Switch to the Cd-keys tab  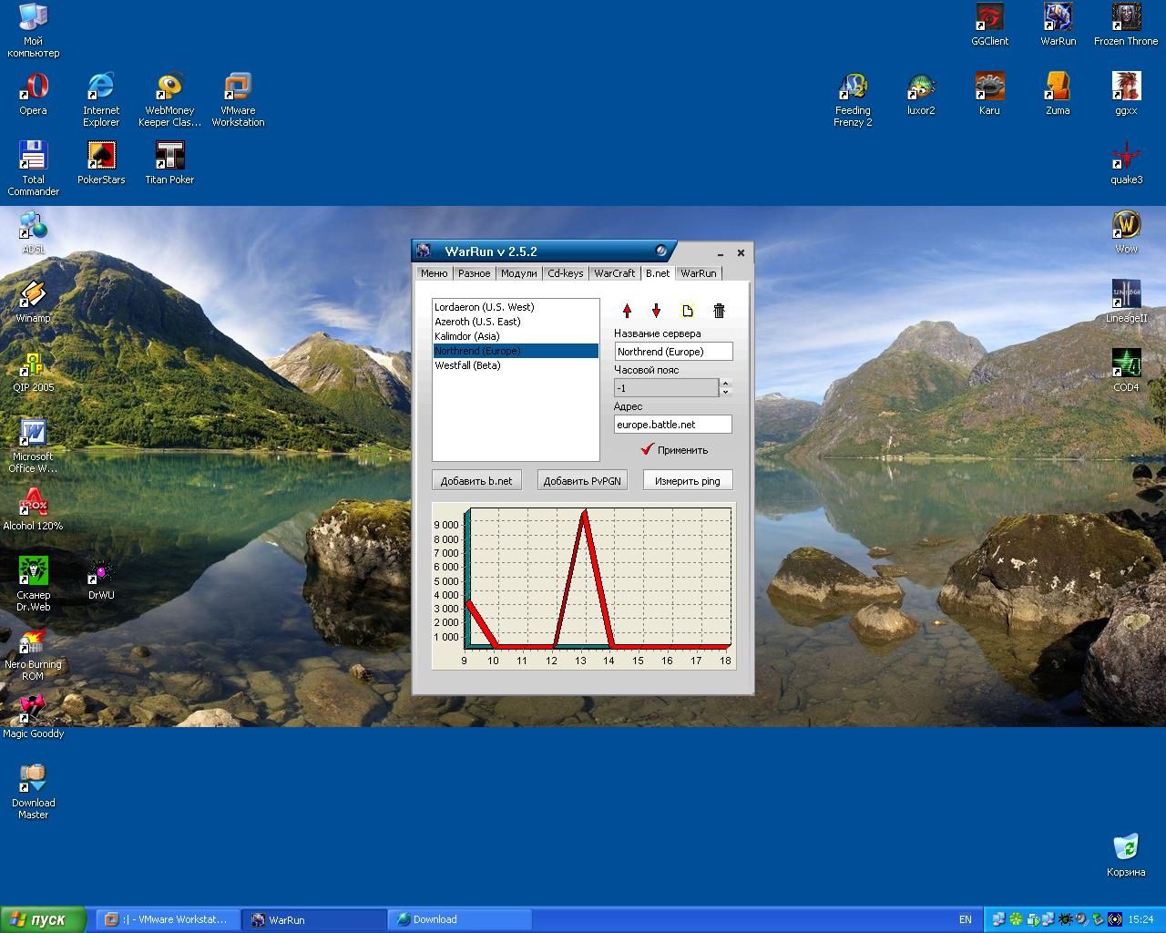[x=565, y=273]
